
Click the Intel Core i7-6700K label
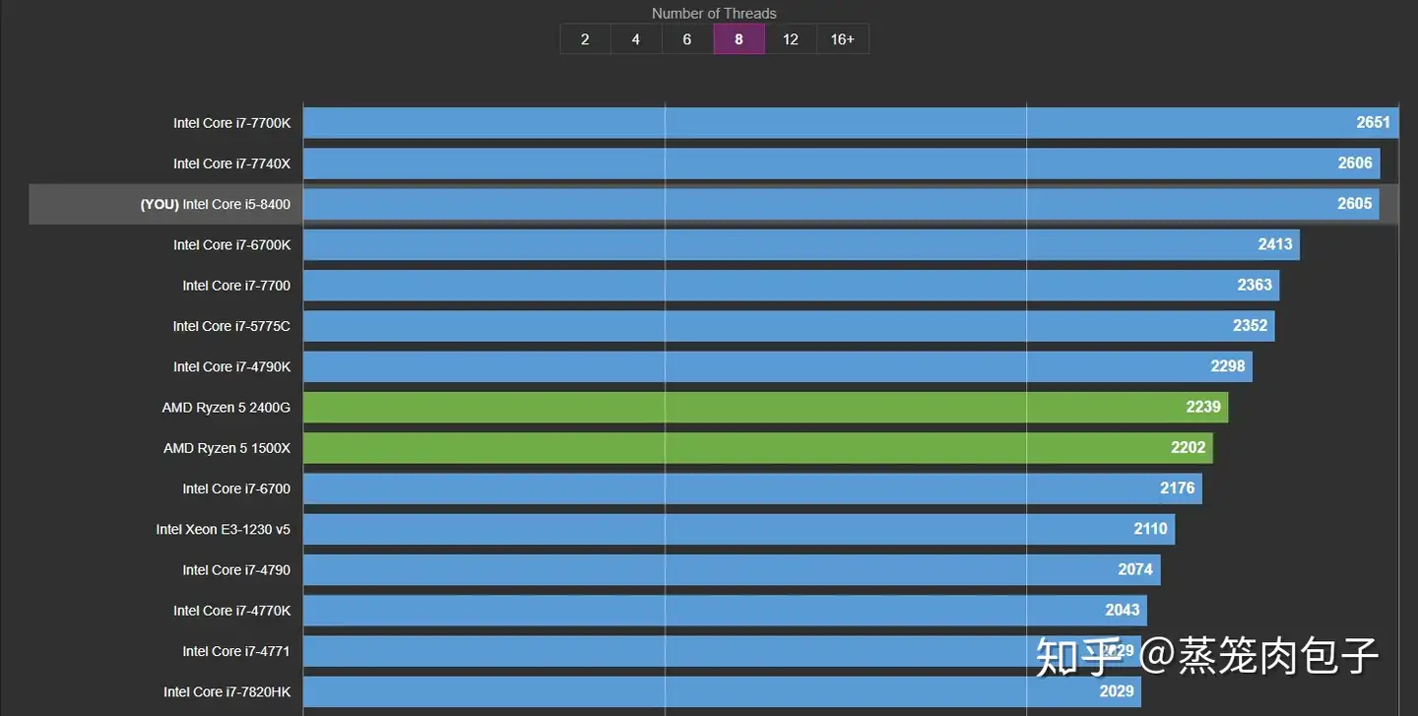pyautogui.click(x=232, y=244)
